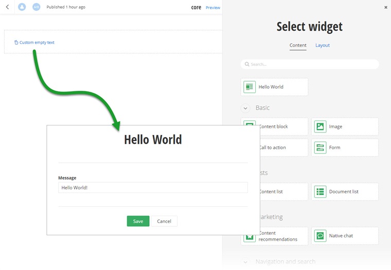This screenshot has width=391, height=270.
Task: Select the Document list widget icon
Action: (x=320, y=191)
